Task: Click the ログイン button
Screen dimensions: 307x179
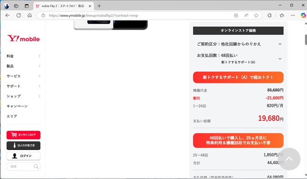Action: (24, 156)
